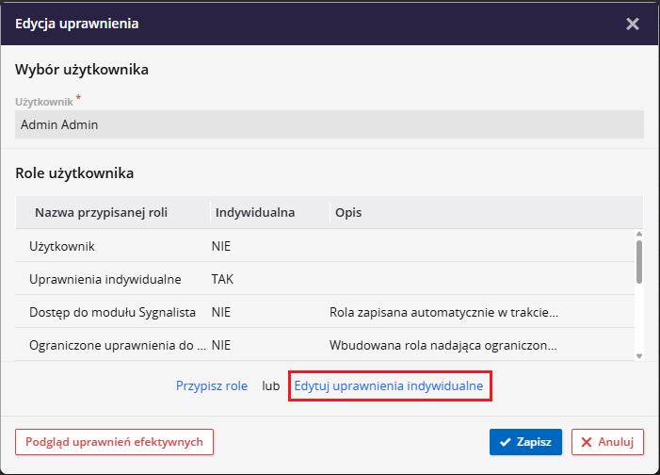Click the Zapisz button with checkmark
The image size is (660, 475).
tap(525, 441)
